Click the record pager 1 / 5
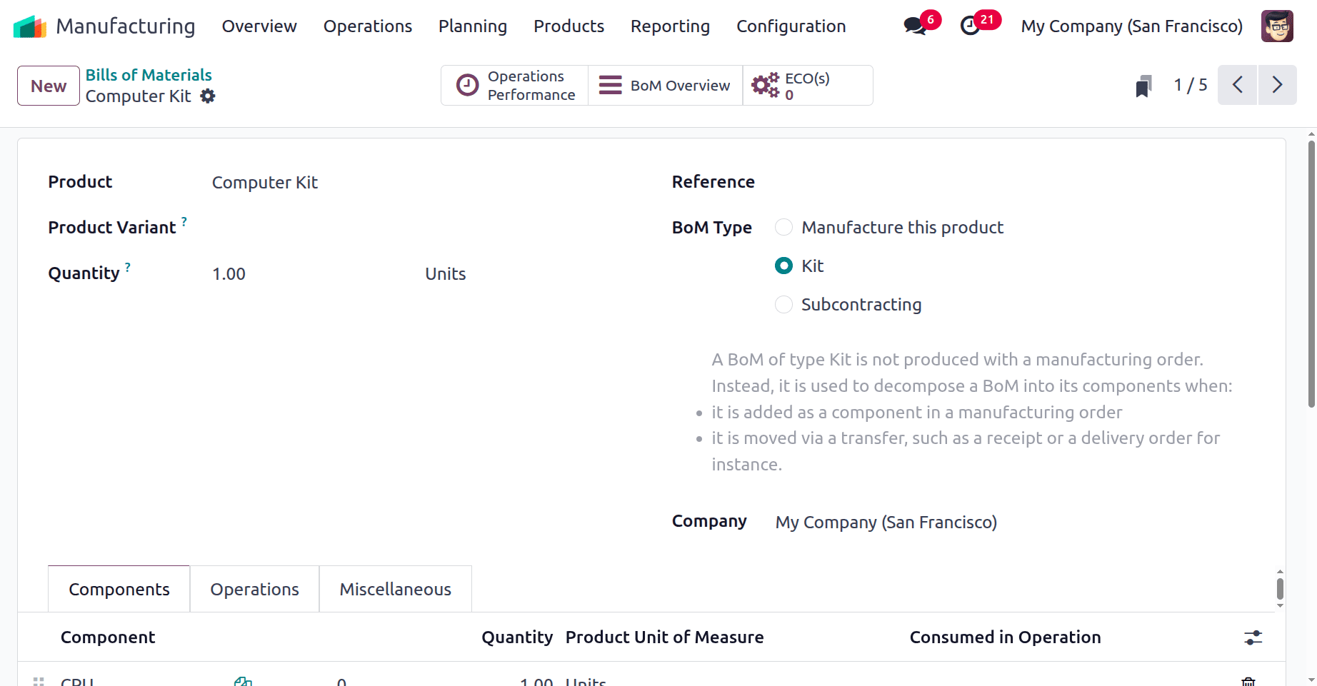Image resolution: width=1317 pixels, height=686 pixels. 1191,85
